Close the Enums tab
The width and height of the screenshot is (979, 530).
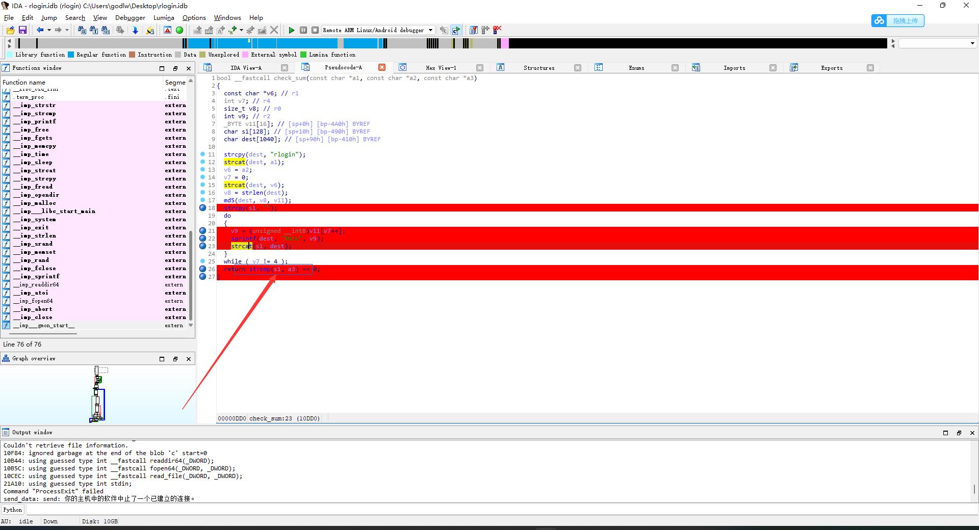click(x=675, y=68)
